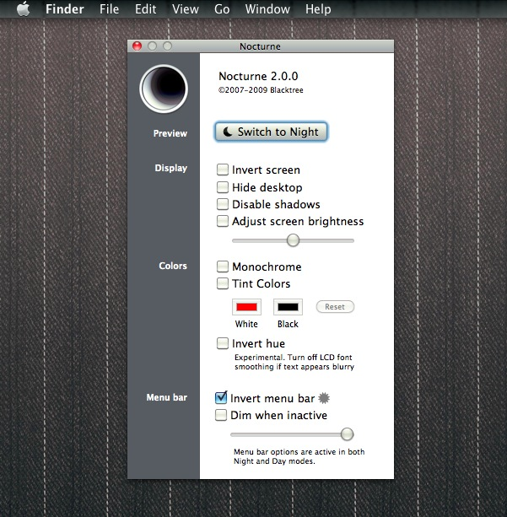The height and width of the screenshot is (517, 507).
Task: Click the 'Colors' sidebar label
Action: coord(173,266)
